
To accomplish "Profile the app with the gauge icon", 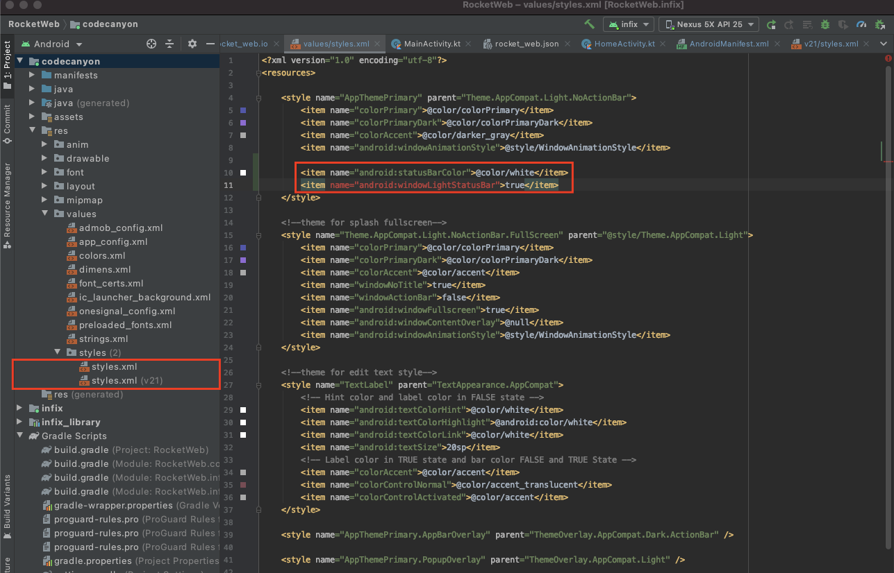I will (861, 24).
